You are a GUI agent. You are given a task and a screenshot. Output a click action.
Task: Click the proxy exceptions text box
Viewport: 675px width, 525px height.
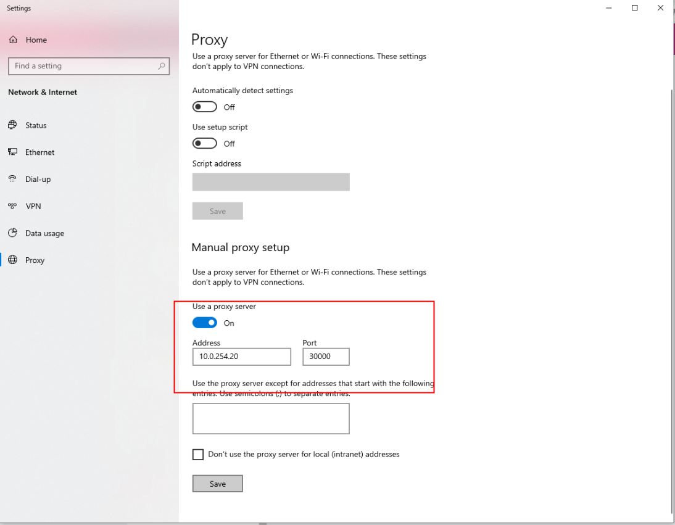(x=271, y=419)
